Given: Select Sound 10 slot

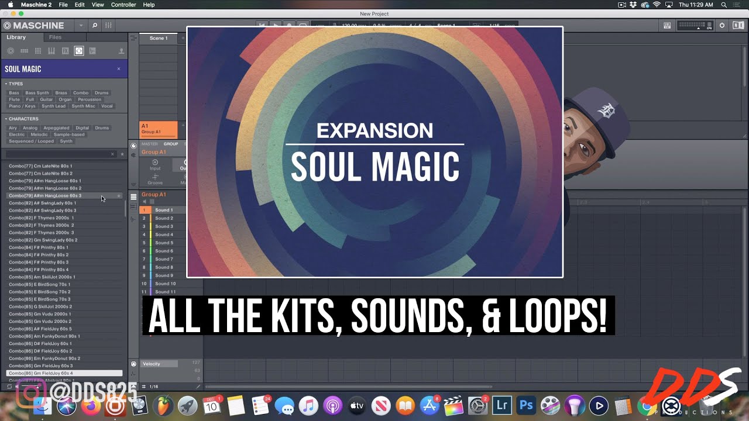Looking at the screenshot, I should tap(163, 284).
